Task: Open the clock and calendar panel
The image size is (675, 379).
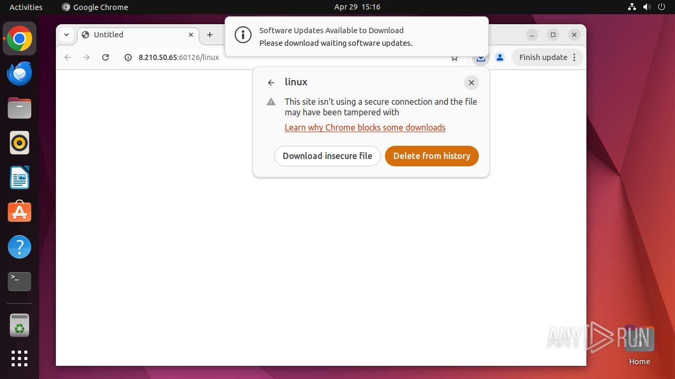Action: click(x=357, y=7)
